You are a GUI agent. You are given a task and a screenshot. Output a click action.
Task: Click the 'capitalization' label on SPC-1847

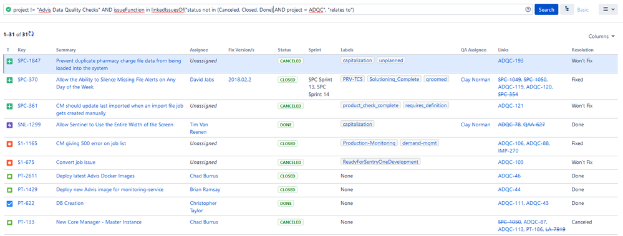pos(357,60)
